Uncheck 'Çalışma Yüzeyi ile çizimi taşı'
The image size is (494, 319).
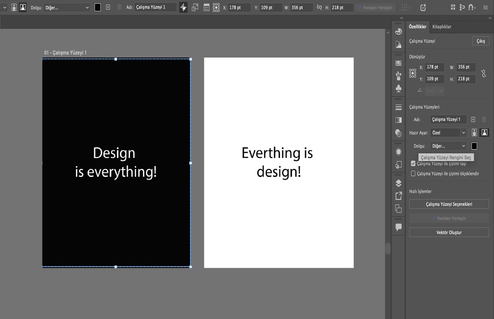413,164
